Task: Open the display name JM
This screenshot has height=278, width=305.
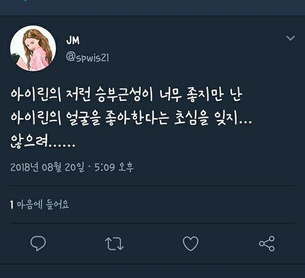Action: 73,40
